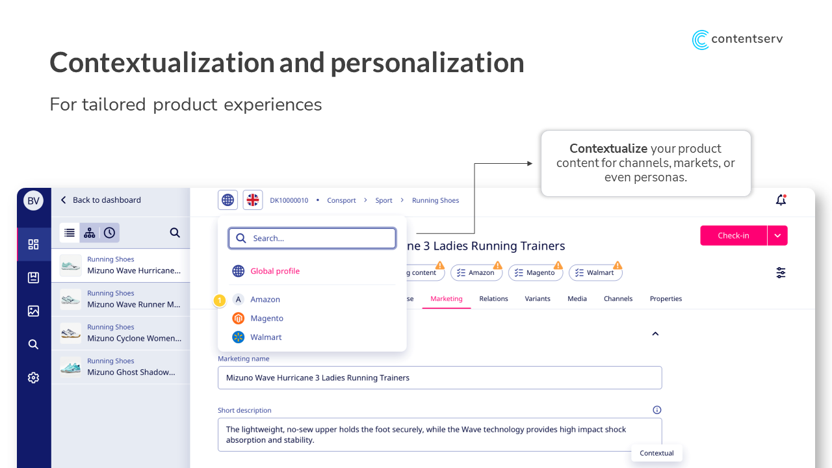Image resolution: width=832 pixels, height=468 pixels.
Task: Click the notification bell icon
Action: [x=780, y=200]
